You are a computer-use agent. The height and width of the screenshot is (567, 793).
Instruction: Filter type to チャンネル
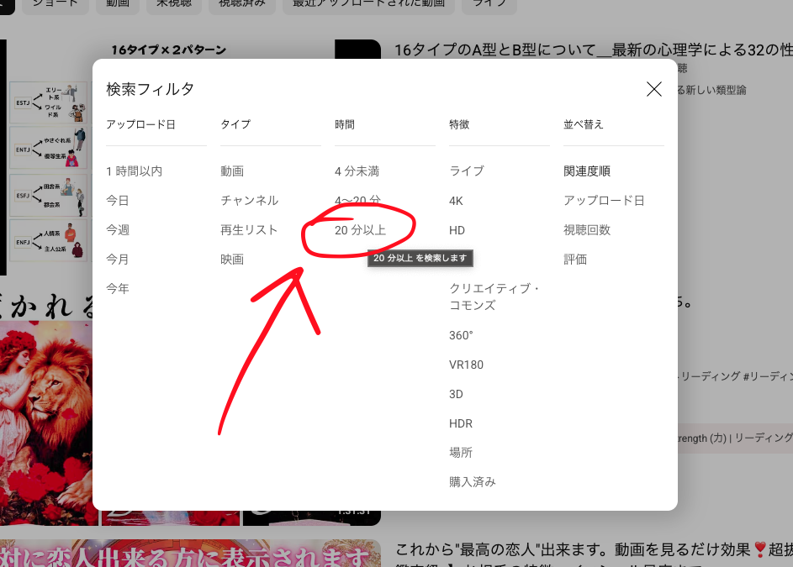(x=249, y=201)
